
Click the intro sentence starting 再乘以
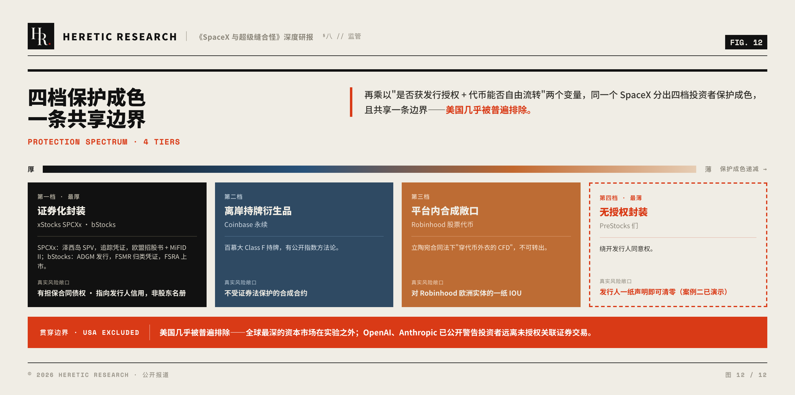(x=561, y=102)
